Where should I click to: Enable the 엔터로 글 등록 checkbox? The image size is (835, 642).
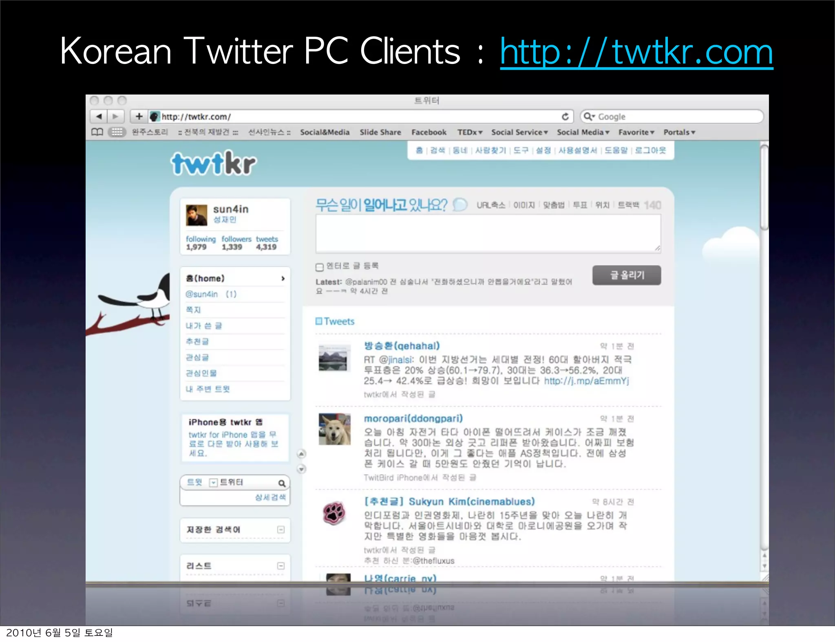(320, 267)
